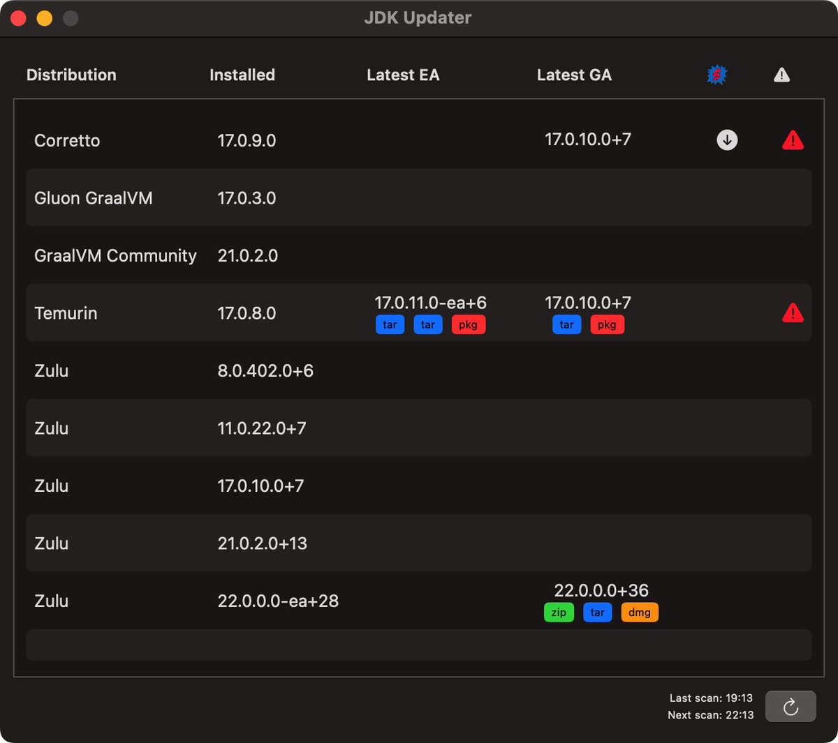Download the pkg package of Temurin 17.0.10.0+7 GA

(607, 324)
